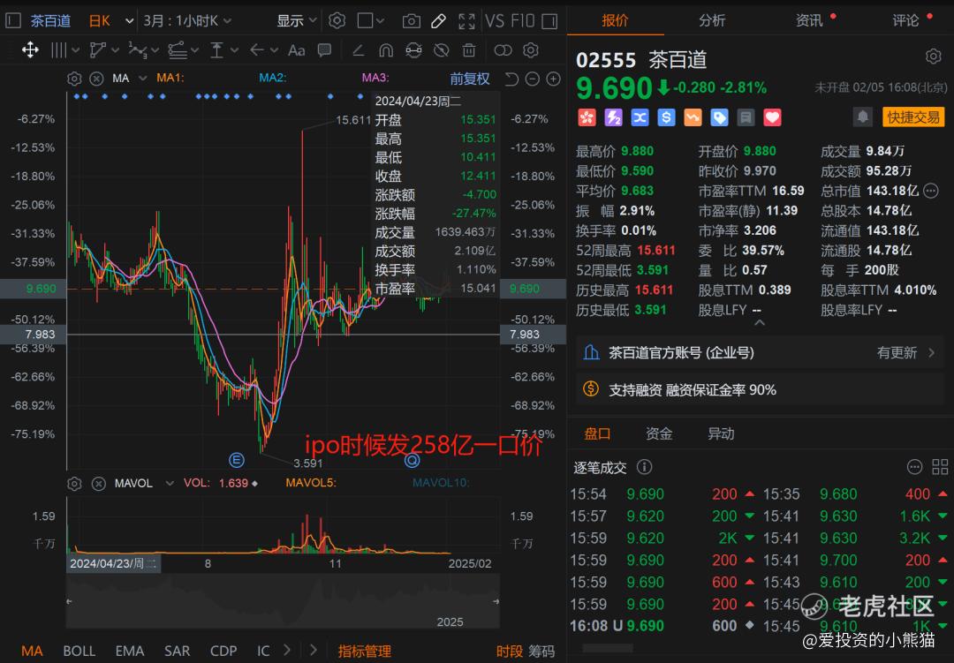Toggle the left sidebar panel icon
This screenshot has width=954, height=663.
[12, 20]
